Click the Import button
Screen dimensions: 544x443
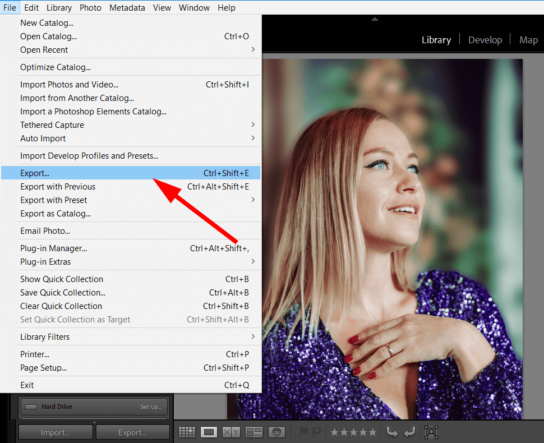tap(56, 432)
